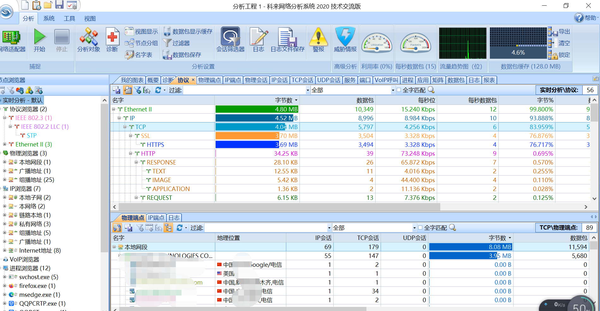Click the new file icon in title bar

tap(25, 5)
